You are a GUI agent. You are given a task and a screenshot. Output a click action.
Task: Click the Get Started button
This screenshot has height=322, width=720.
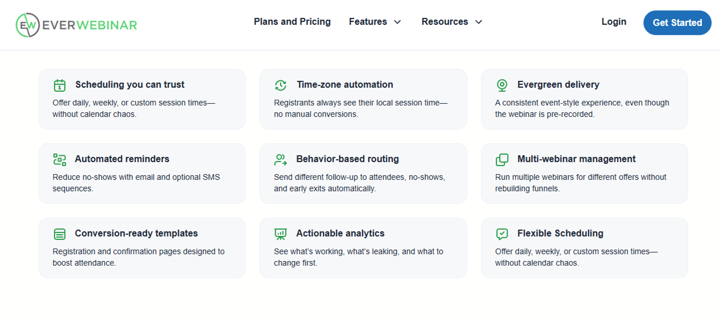[x=677, y=23]
